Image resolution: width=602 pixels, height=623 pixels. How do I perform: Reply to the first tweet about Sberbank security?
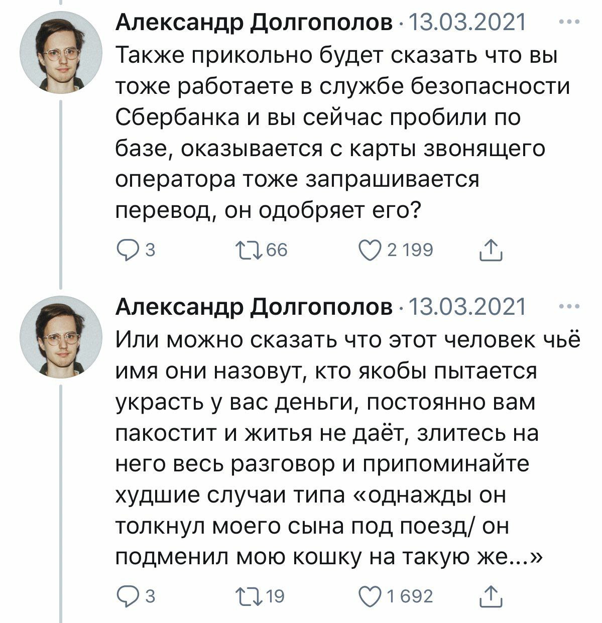126,250
